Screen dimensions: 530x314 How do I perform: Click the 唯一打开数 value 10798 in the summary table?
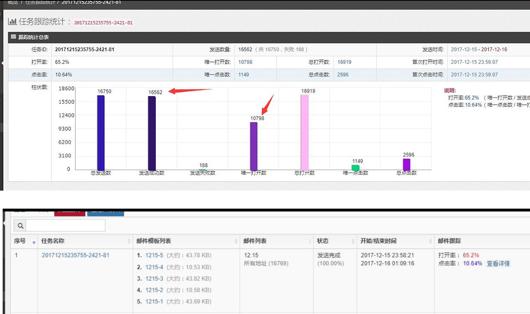point(245,62)
